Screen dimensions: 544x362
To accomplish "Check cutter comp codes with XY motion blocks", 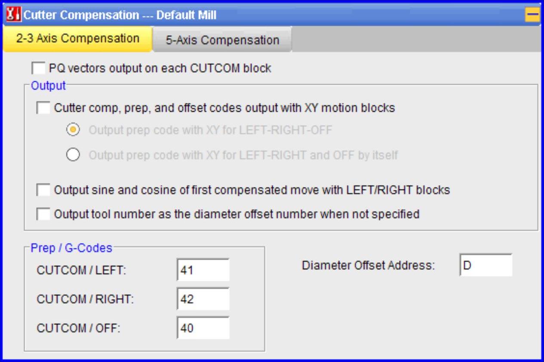I will pyautogui.click(x=43, y=108).
